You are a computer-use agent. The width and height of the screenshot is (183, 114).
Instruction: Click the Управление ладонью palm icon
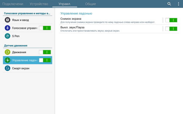pyautogui.click(x=7, y=60)
